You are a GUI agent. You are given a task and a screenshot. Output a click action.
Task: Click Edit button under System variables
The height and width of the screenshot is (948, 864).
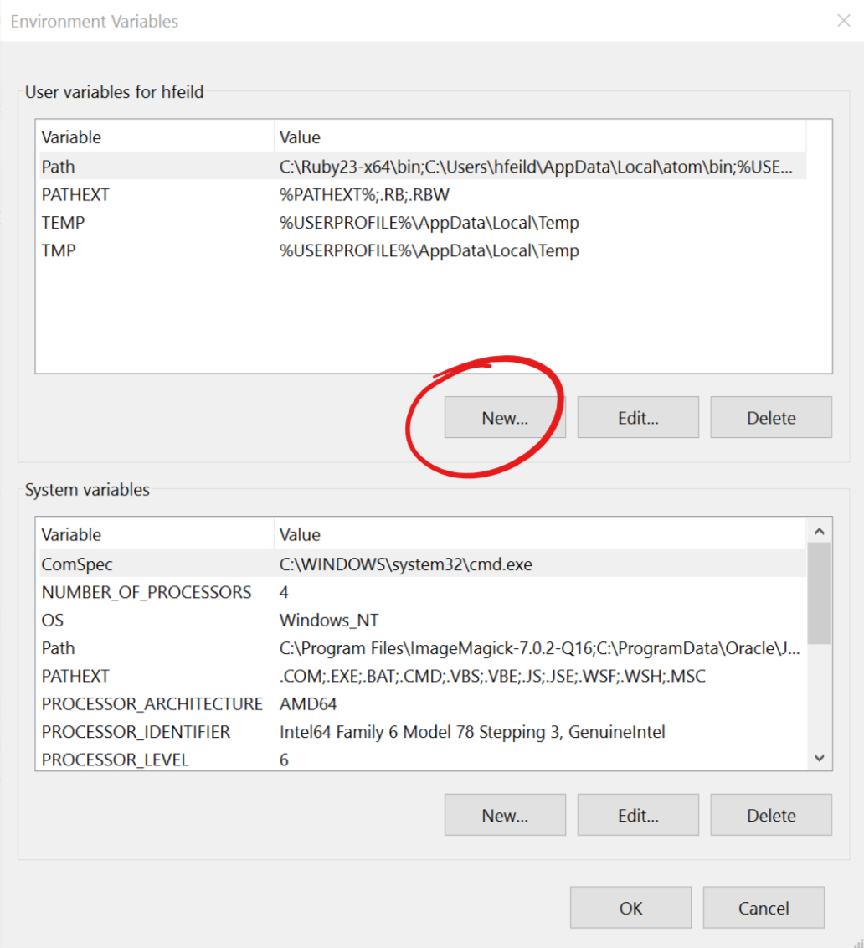pos(638,815)
